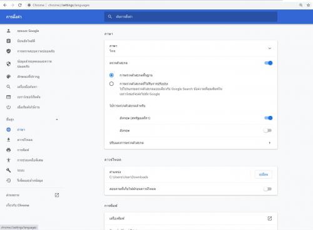The height and width of the screenshot is (230, 313).
Task: Click the Downloads arrow icon in sidebar
Action: pos(9,140)
